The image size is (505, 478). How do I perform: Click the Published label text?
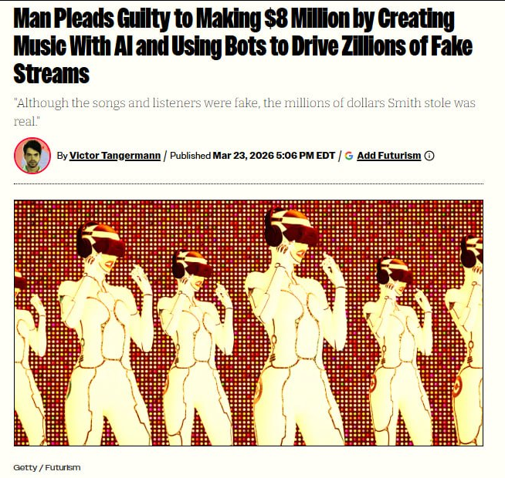tap(190, 156)
